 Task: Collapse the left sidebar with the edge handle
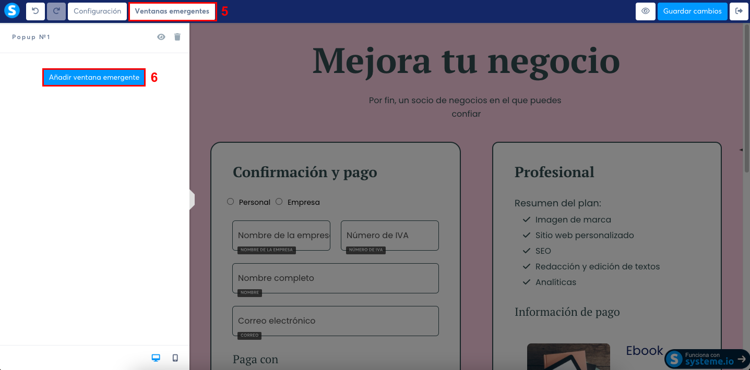pos(192,199)
